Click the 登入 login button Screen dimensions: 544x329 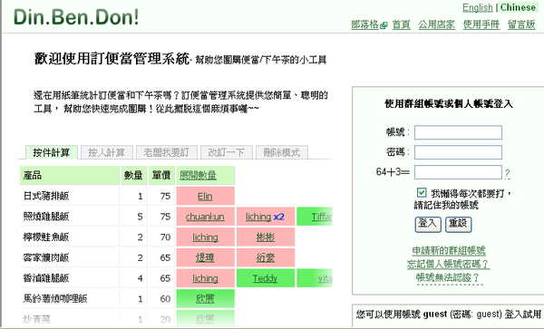tap(428, 224)
